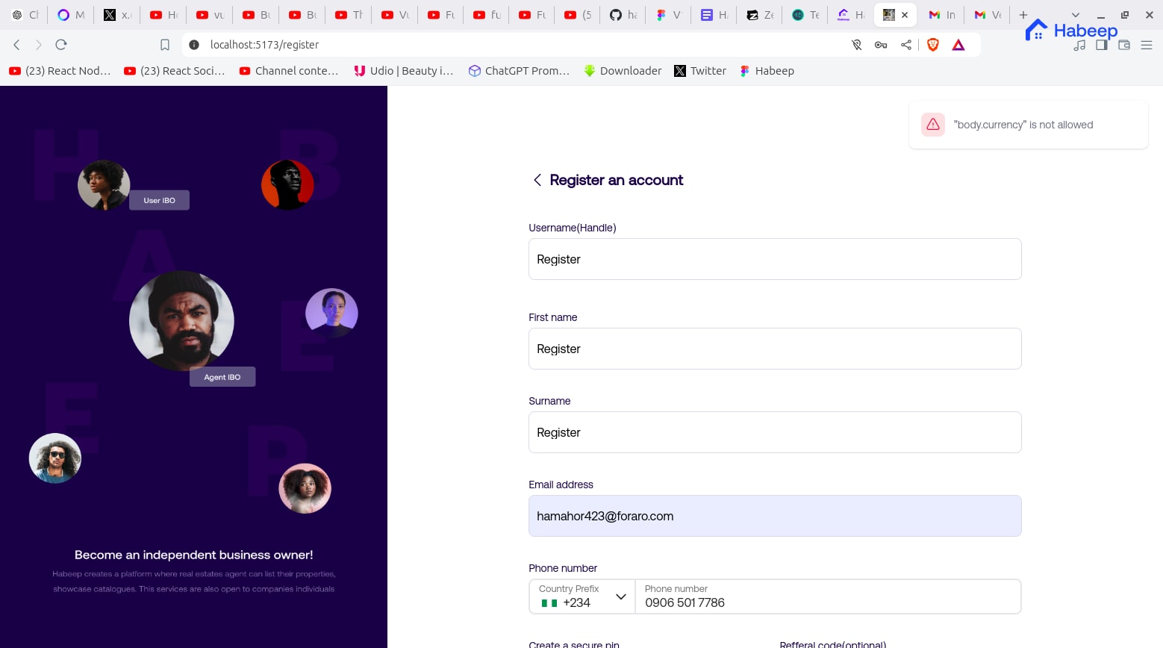1163x648 pixels.
Task: Click the share icon in address bar
Action: pyautogui.click(x=905, y=45)
